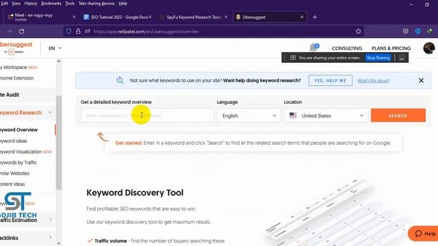Open Keywords by Traffic in the sidebar
Image resolution: width=438 pixels, height=246 pixels.
(x=18, y=163)
